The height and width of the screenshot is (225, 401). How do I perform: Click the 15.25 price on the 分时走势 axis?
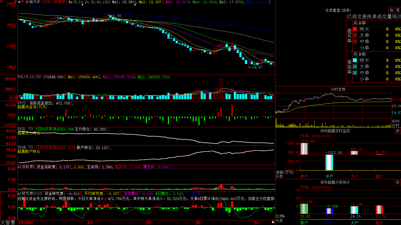tap(396, 99)
